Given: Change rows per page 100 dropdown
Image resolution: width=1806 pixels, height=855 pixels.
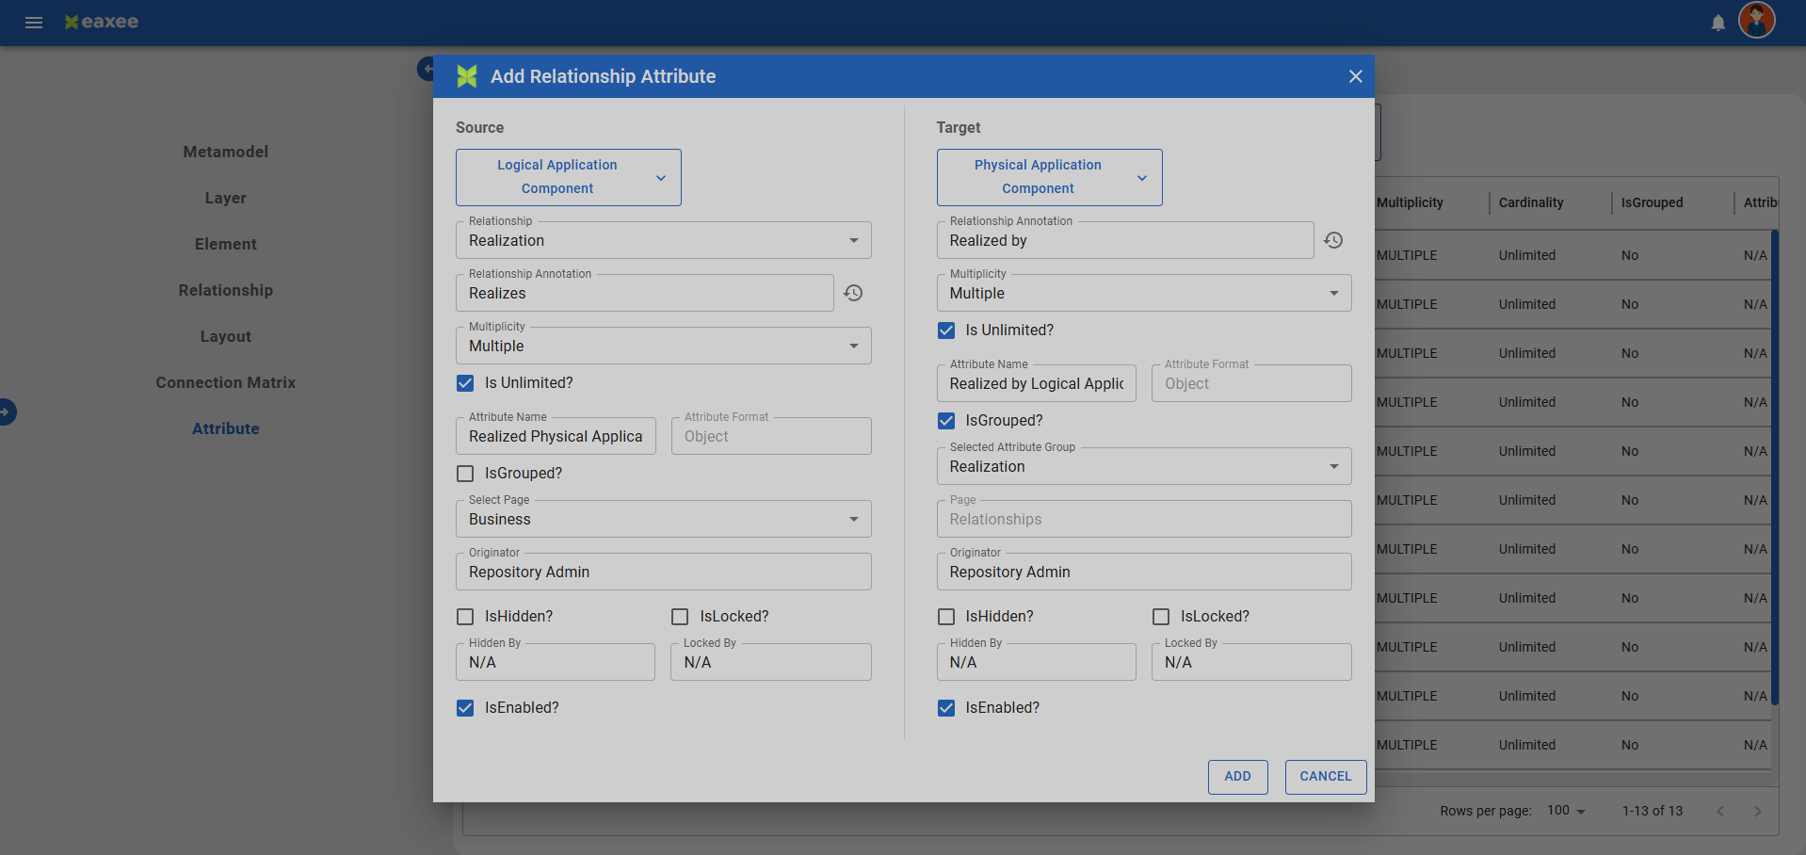Looking at the screenshot, I should click(1566, 811).
